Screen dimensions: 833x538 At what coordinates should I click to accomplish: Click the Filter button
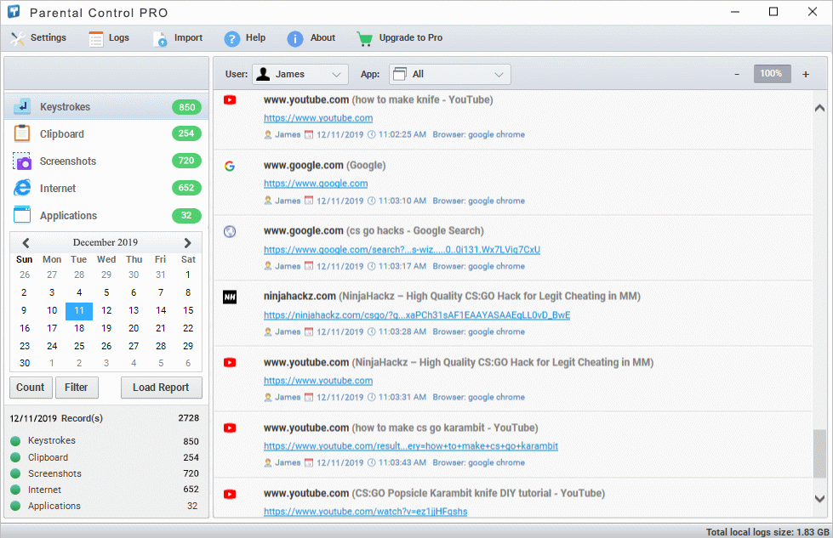(77, 388)
